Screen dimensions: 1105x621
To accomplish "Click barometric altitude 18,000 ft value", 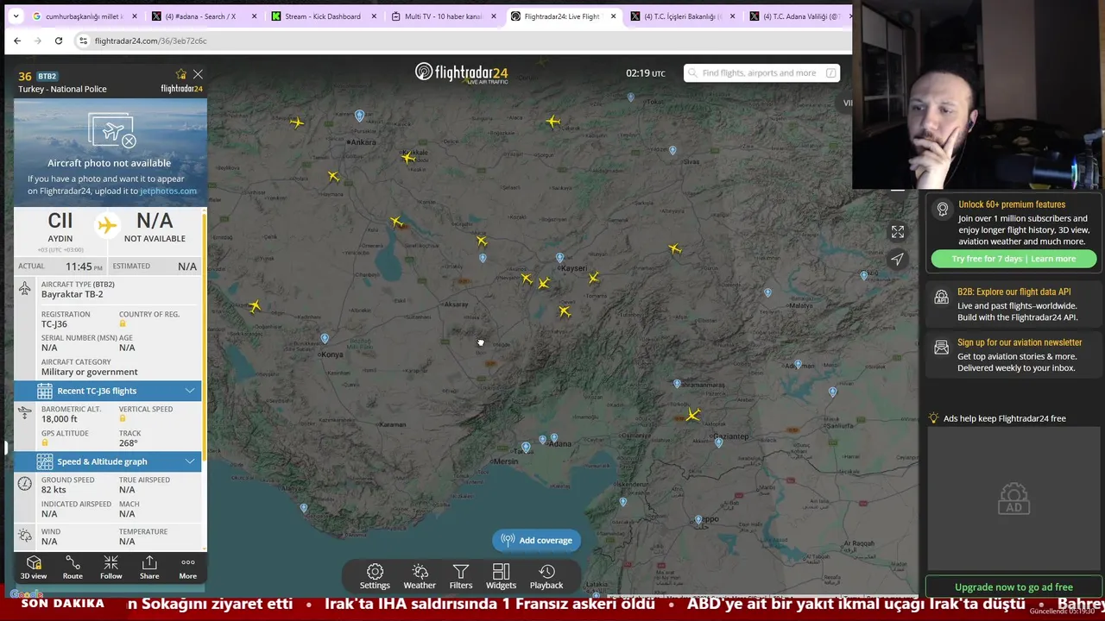I will click(60, 419).
